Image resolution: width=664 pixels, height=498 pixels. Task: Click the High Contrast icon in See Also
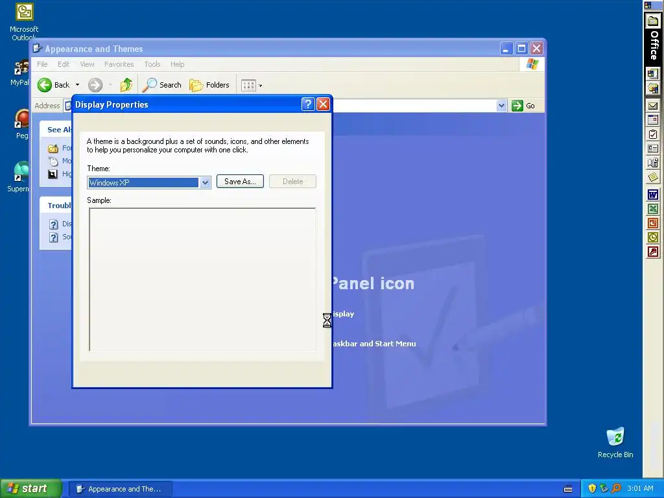(x=53, y=174)
